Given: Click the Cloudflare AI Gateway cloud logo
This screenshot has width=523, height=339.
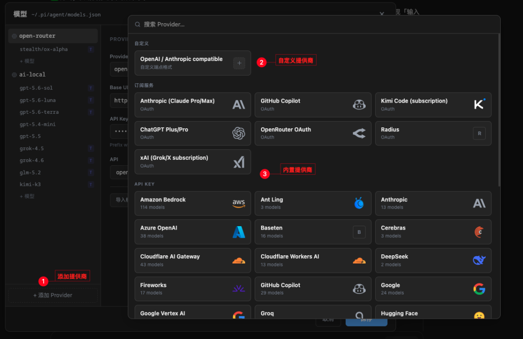Looking at the screenshot, I should coord(239,261).
